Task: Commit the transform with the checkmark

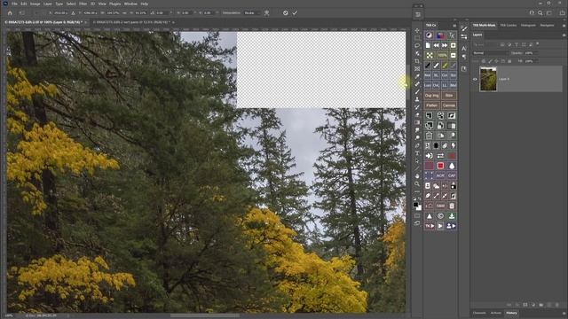Action: click(x=295, y=13)
